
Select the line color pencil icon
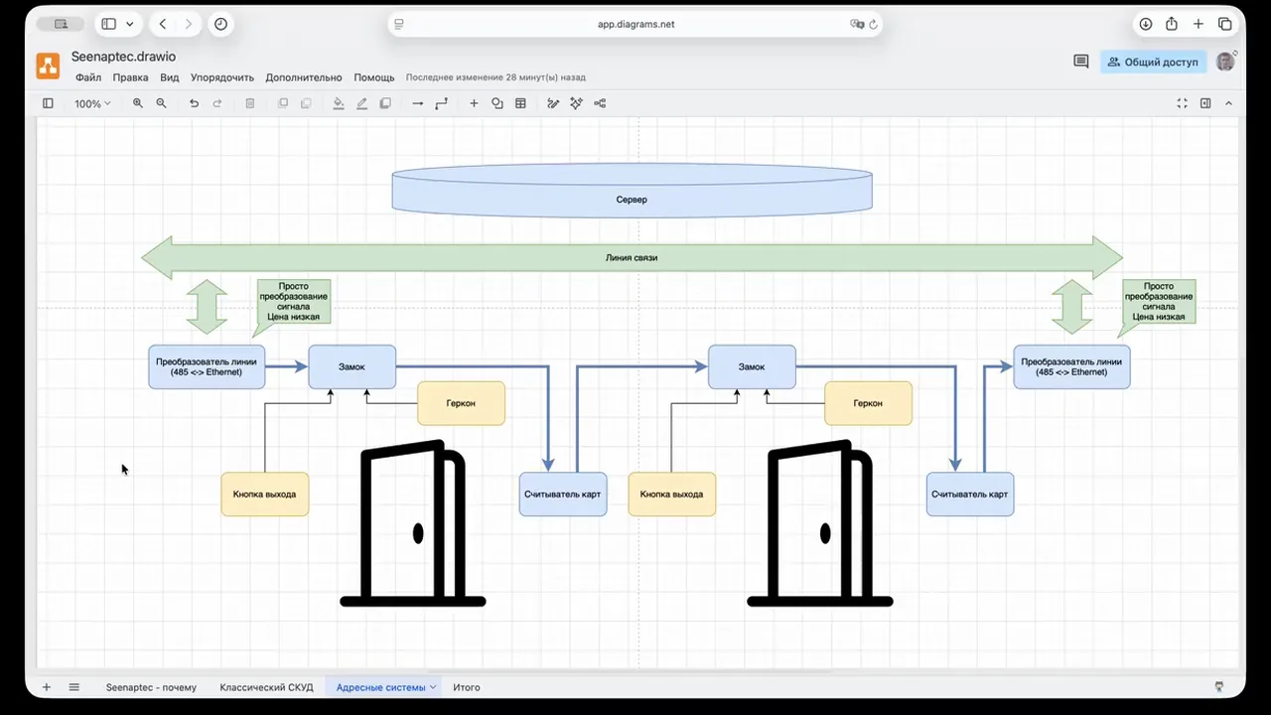(362, 103)
